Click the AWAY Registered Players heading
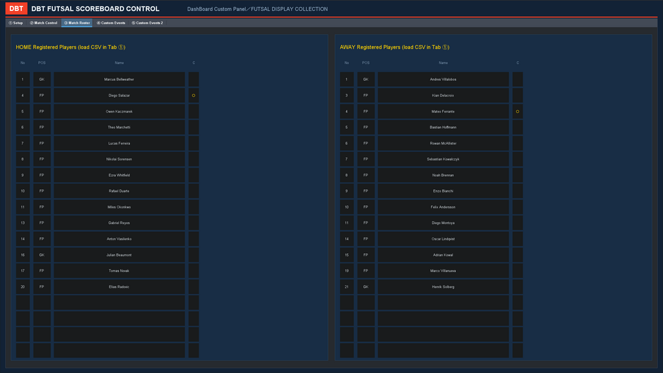663x373 pixels. (394, 47)
